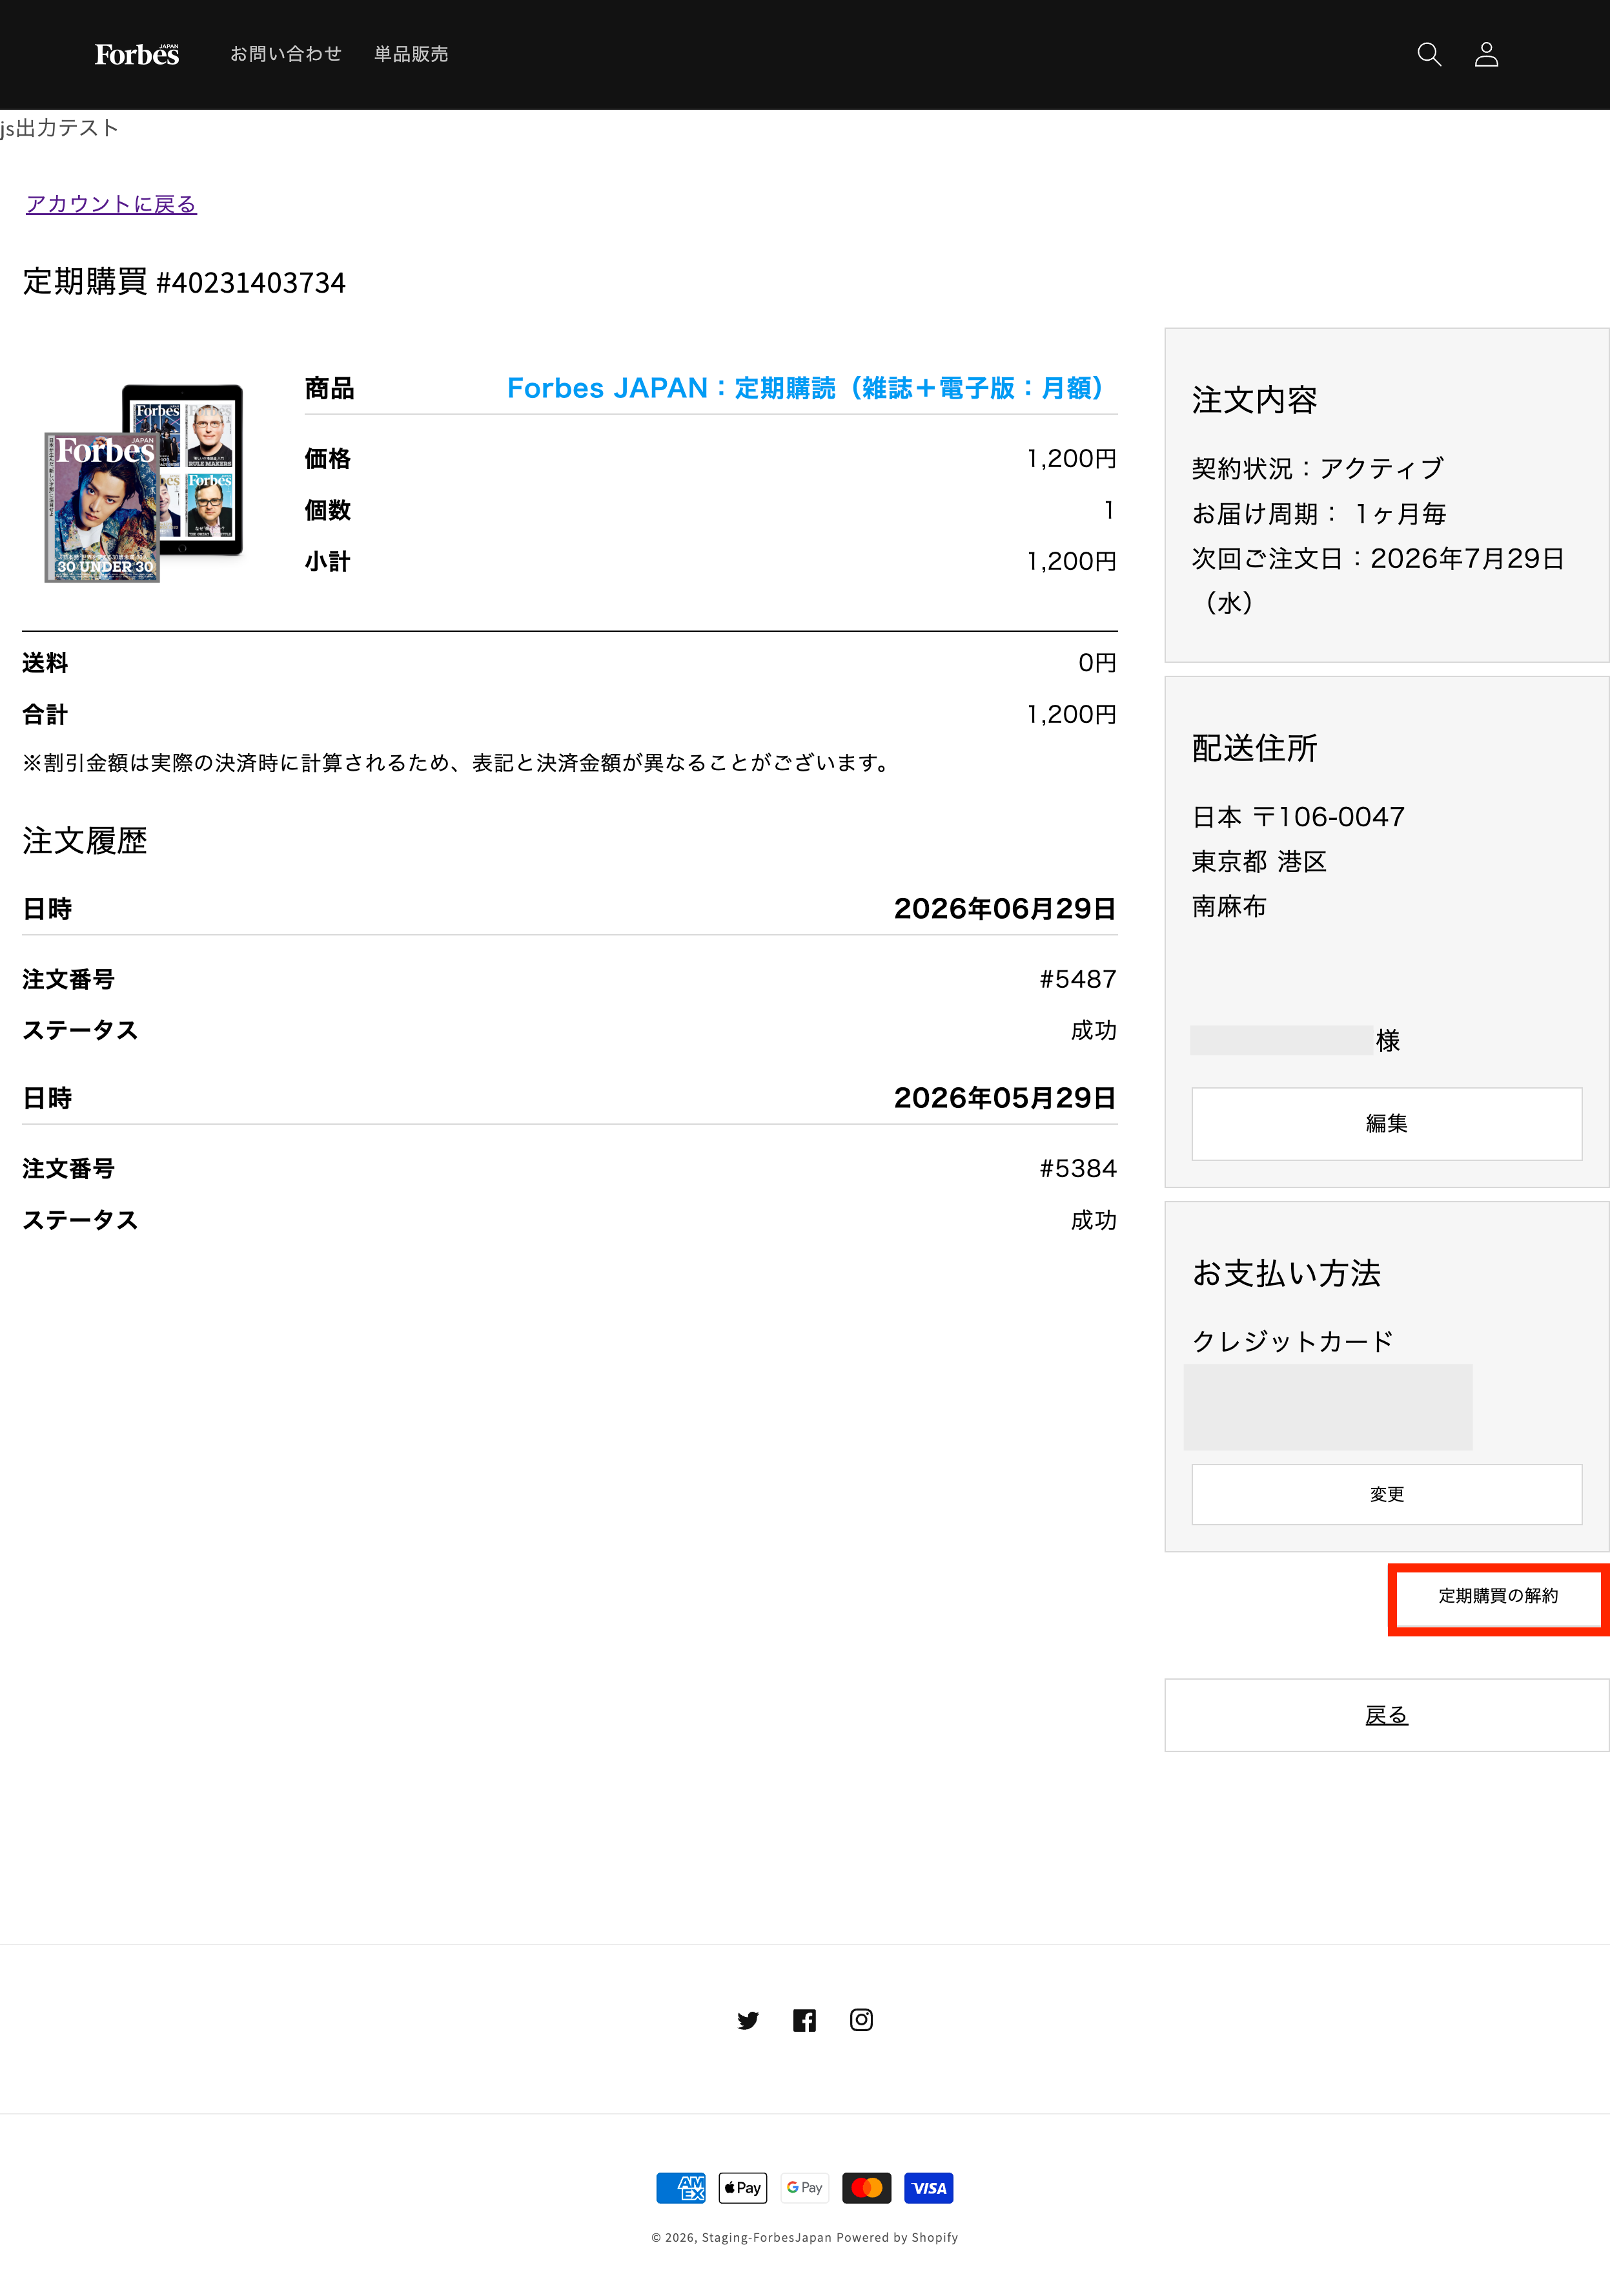This screenshot has height=2296, width=1610.
Task: Visit the Instagram social icon
Action: pos(861,2020)
